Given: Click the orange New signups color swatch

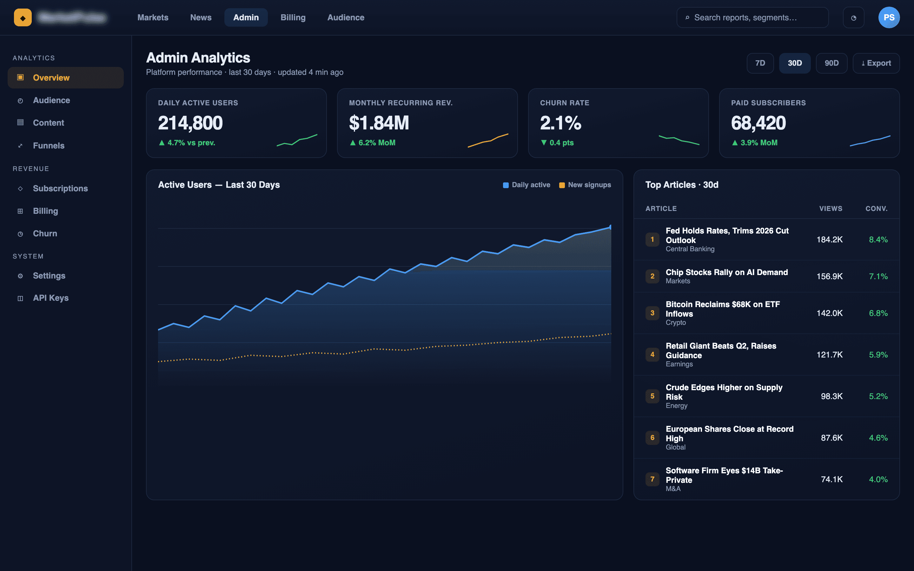Looking at the screenshot, I should (562, 185).
